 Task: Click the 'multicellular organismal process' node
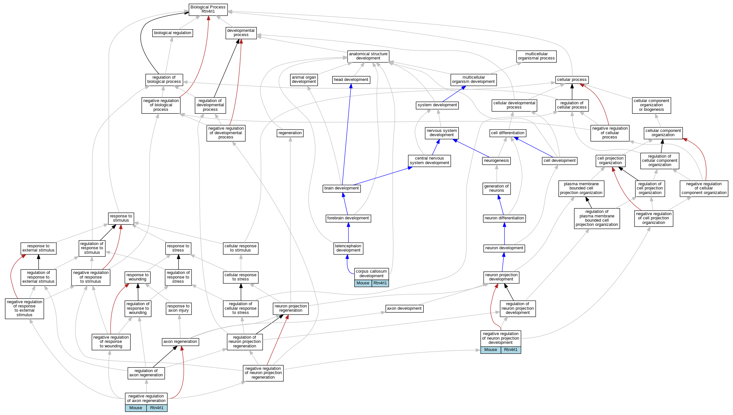[x=536, y=56]
